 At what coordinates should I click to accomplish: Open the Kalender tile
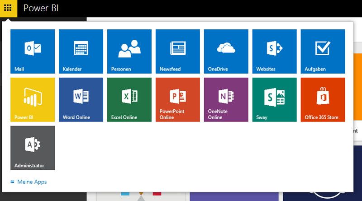click(x=81, y=51)
